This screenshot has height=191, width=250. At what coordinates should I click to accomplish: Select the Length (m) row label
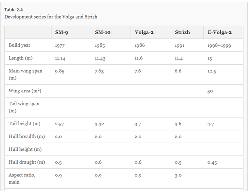coord(21,58)
